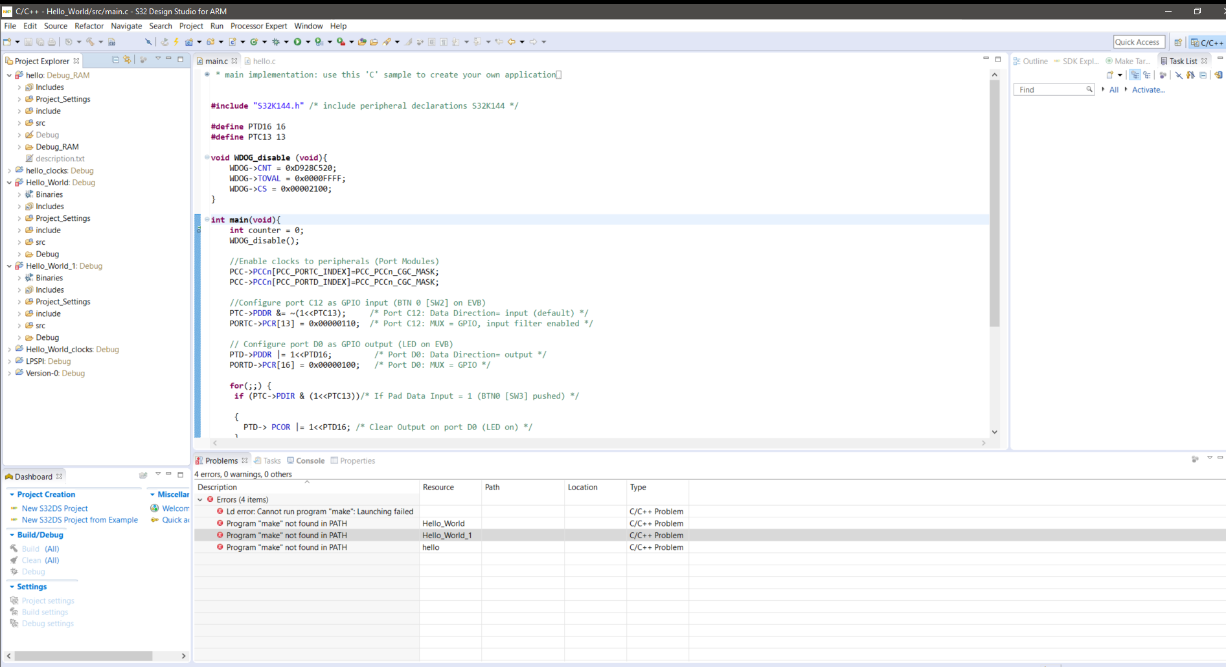Toggle Link with Editor in Project Explorer
Screen dimensions: 1226x667
(128, 61)
